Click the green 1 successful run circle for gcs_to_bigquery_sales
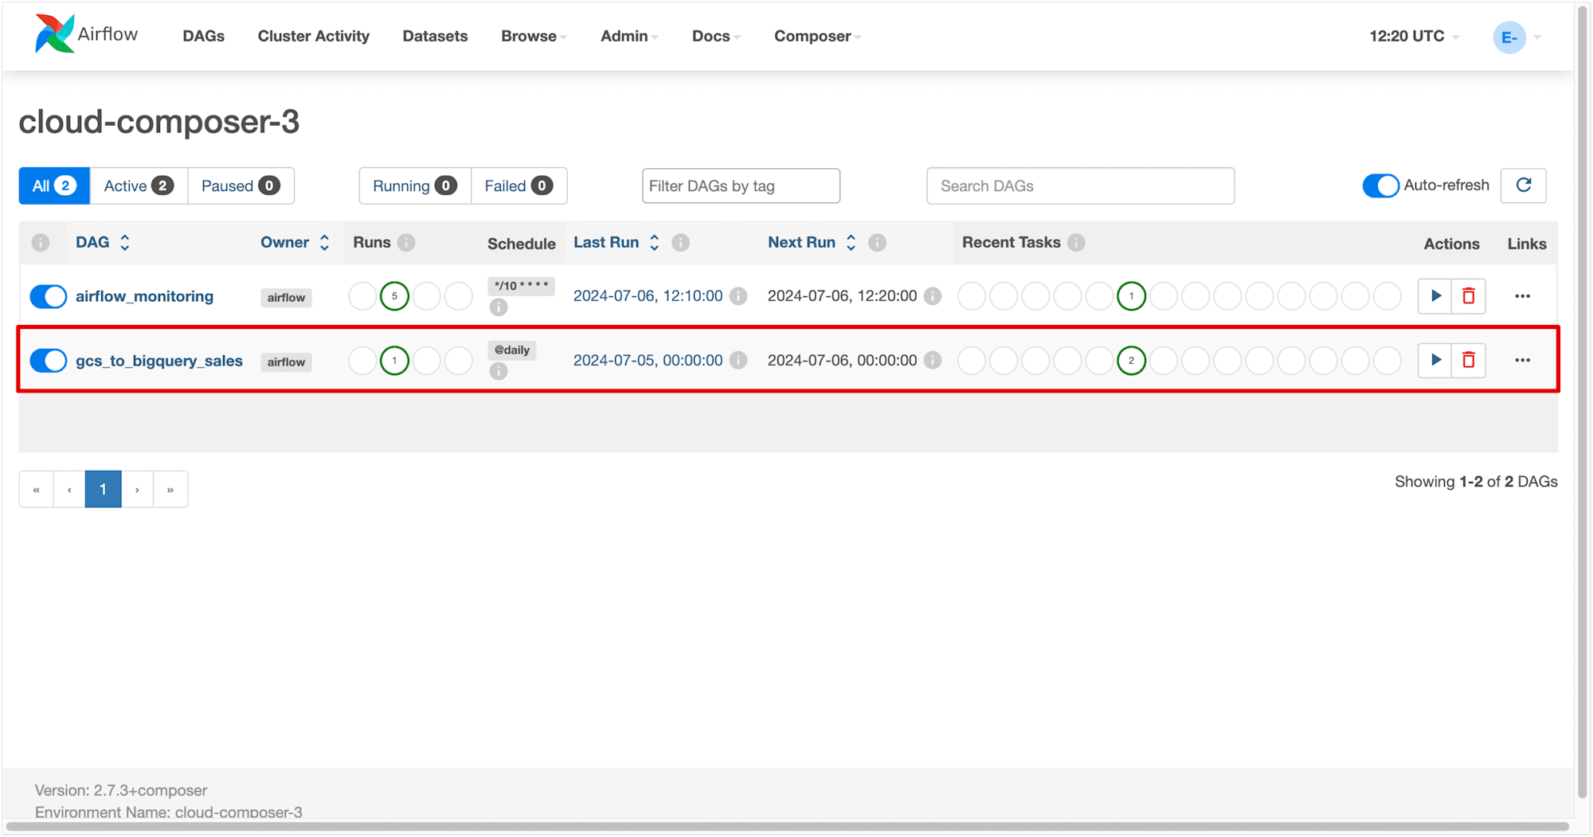Image resolution: width=1593 pixels, height=837 pixels. coord(394,361)
